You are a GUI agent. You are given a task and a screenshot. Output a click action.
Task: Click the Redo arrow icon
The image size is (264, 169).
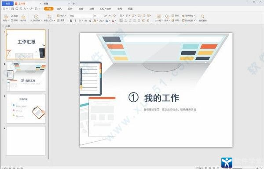point(31,9)
